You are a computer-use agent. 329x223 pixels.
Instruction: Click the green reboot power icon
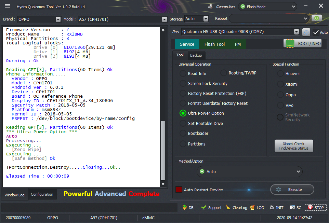tap(316, 18)
